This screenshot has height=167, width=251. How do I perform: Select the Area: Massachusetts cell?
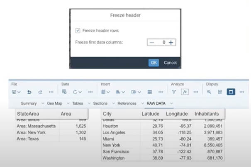36,126
